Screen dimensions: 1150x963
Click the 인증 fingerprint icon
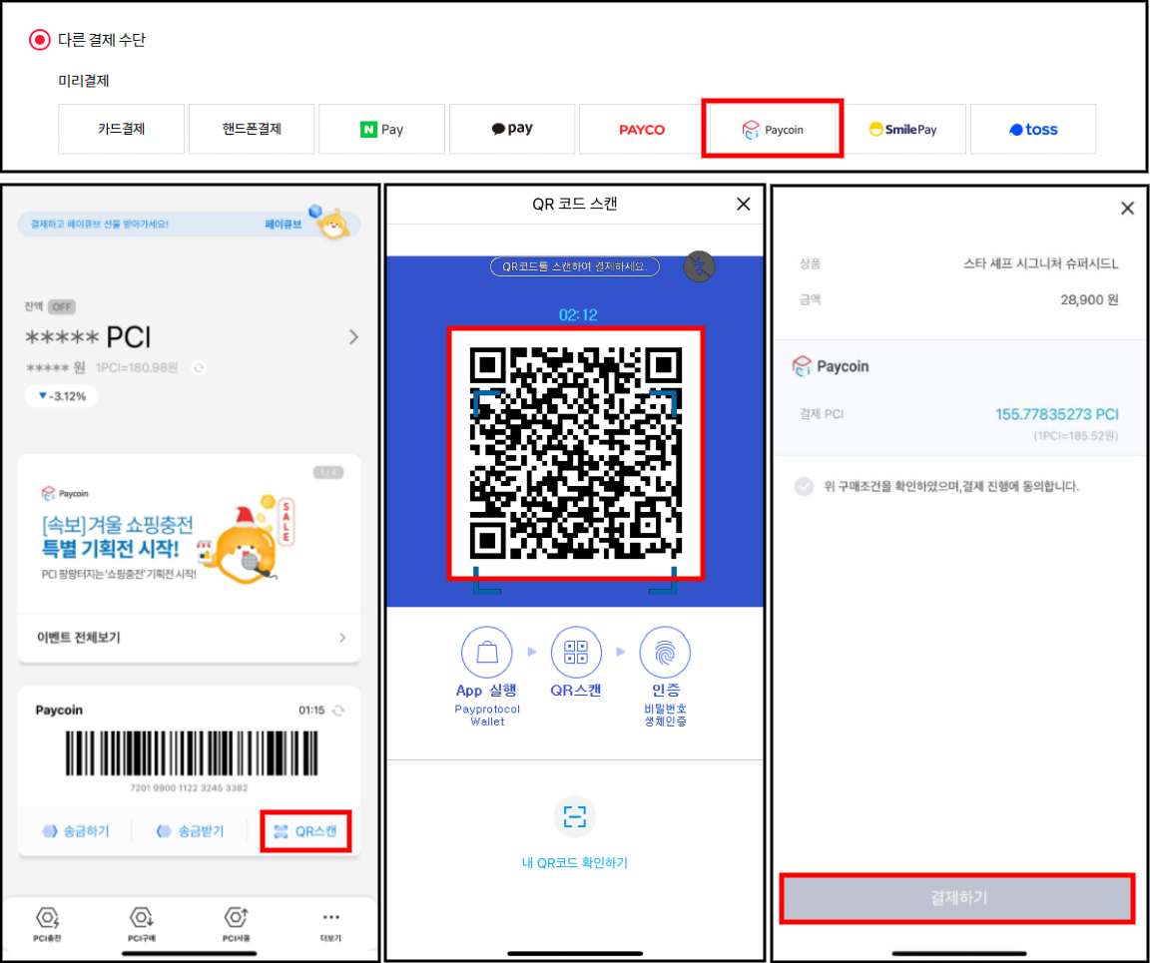[x=665, y=652]
